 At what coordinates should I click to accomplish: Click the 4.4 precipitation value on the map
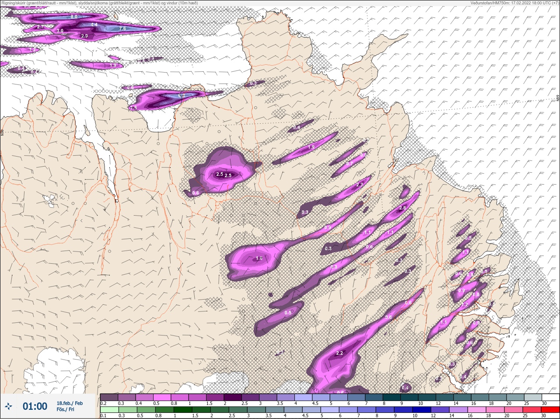coord(94,24)
